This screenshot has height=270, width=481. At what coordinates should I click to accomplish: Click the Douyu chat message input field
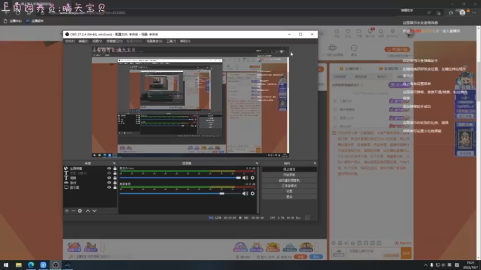click(373, 253)
